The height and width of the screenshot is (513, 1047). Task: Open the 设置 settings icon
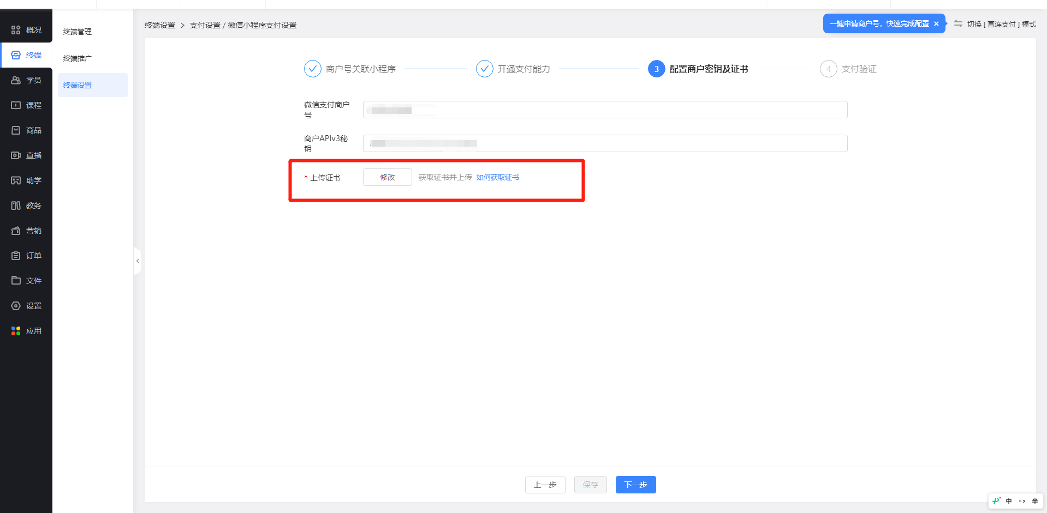pos(16,306)
